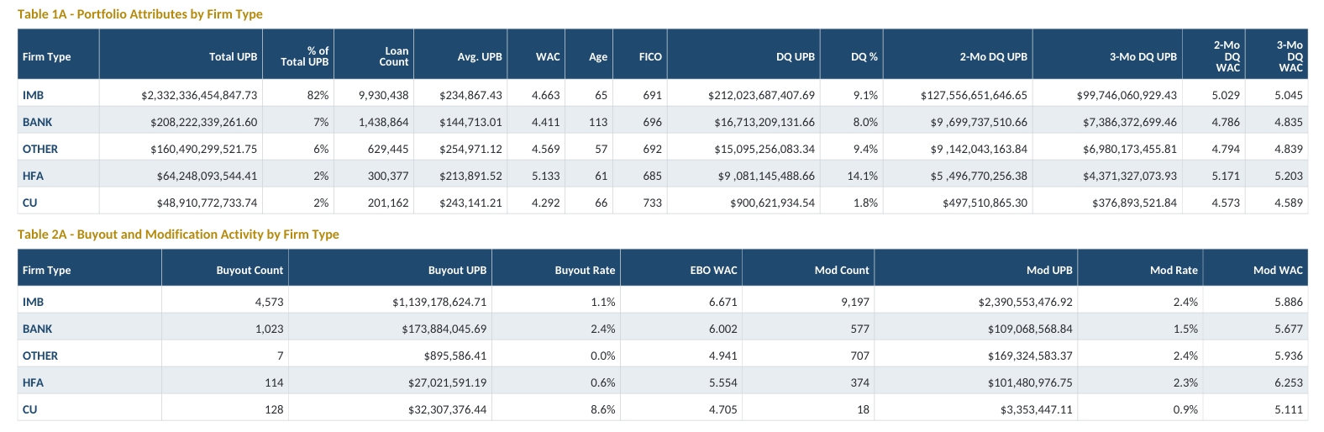Click the Table 1A Portfolio Attributes title

coord(140,14)
